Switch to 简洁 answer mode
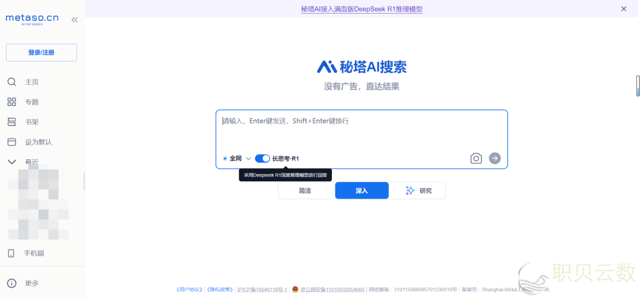Screen dimensions: 640x299 [305, 191]
